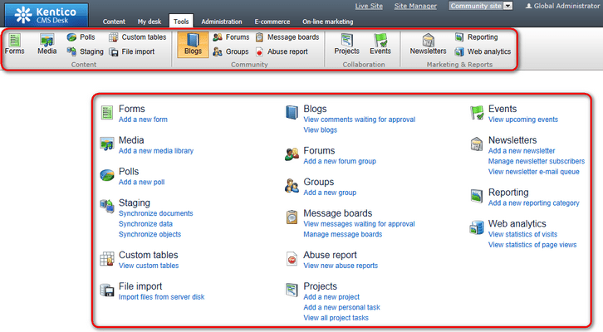Click Synchronize objects link
This screenshot has width=603, height=332.
point(150,234)
